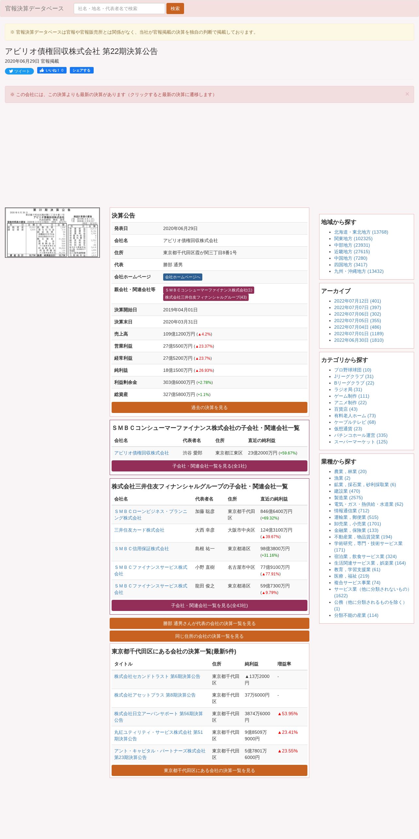Image resolution: width=419 pixels, height=839 pixels.
Task: Open the 官報決算データベース home link
Action: point(34,8)
